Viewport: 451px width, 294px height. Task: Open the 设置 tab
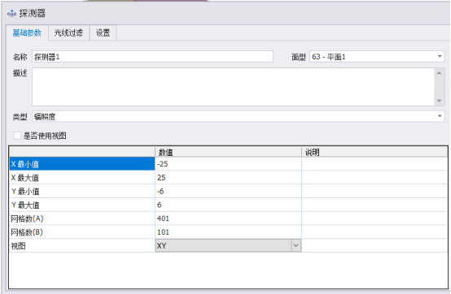(x=103, y=33)
